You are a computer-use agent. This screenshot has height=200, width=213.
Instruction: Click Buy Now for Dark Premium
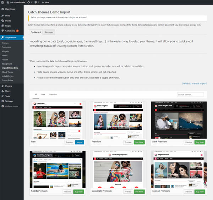(x=200, y=142)
